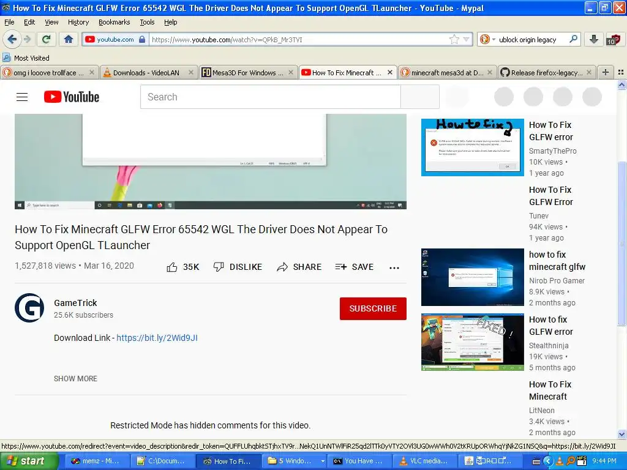Open the bit.ly/2Wid9JI download link
The height and width of the screenshot is (470, 627).
157,338
